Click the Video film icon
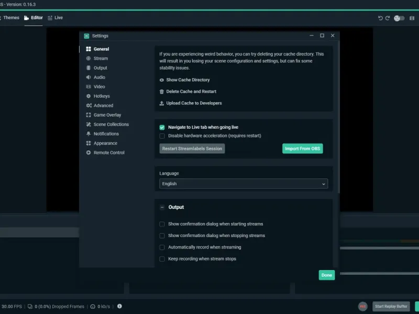419x314 pixels. click(89, 86)
